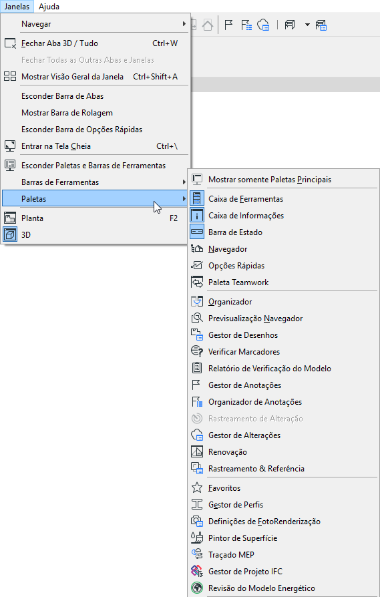This screenshot has width=380, height=597.
Task: Click the Caixa de Ferramentas label
Action: (x=246, y=199)
